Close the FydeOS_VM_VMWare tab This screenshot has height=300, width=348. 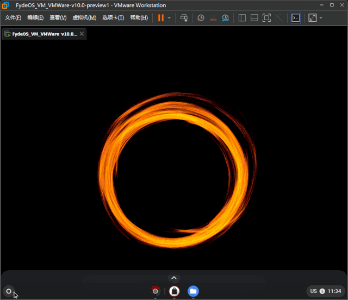pos(82,34)
